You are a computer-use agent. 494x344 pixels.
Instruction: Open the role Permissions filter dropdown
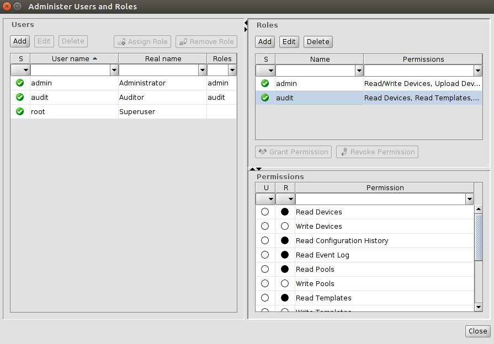477,71
